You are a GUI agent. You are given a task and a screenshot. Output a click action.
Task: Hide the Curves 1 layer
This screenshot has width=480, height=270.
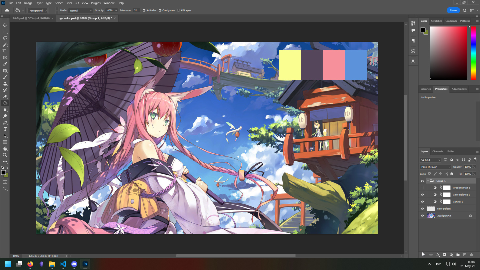coord(422,202)
